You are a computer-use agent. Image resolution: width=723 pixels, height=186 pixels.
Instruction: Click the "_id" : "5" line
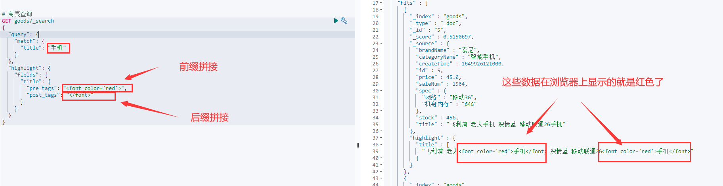(x=428, y=30)
